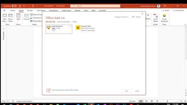Select the MY ADD-INS tab

(x=51, y=22)
